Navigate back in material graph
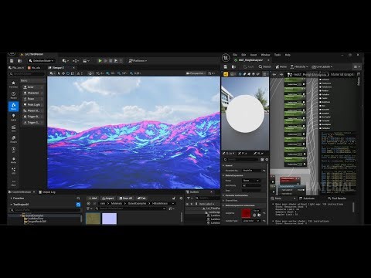 274,74
